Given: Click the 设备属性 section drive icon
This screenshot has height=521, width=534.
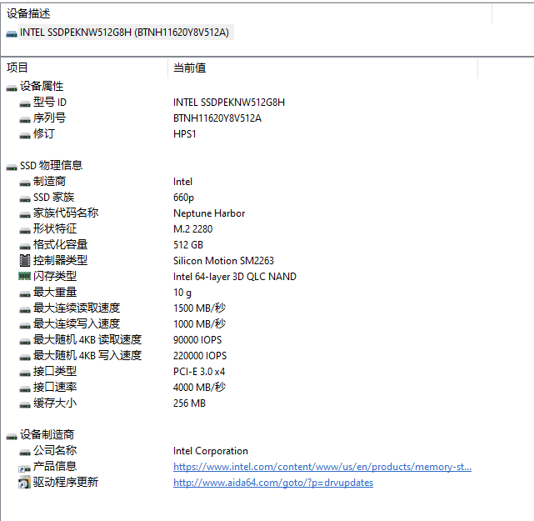Looking at the screenshot, I should [12, 88].
